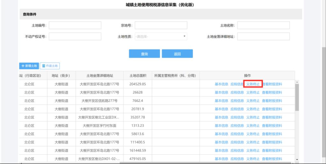Open 义务终止 for the 35207.78 area row
Screen dimensions: 326x164
(x=253, y=117)
